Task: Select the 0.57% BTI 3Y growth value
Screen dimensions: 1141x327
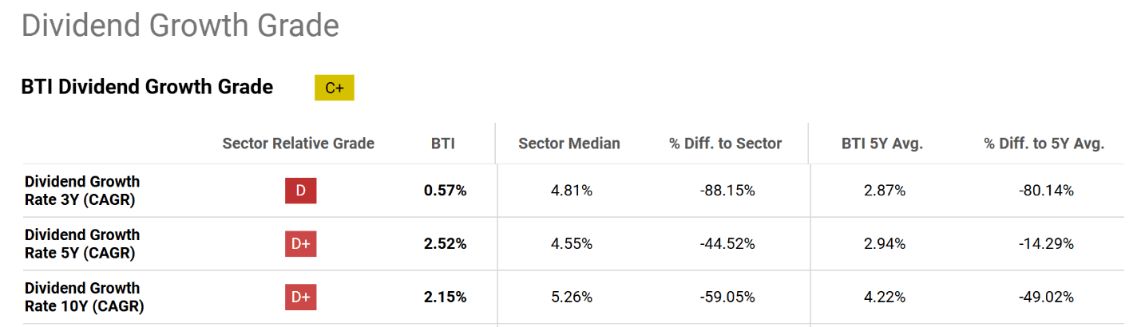Action: point(445,191)
